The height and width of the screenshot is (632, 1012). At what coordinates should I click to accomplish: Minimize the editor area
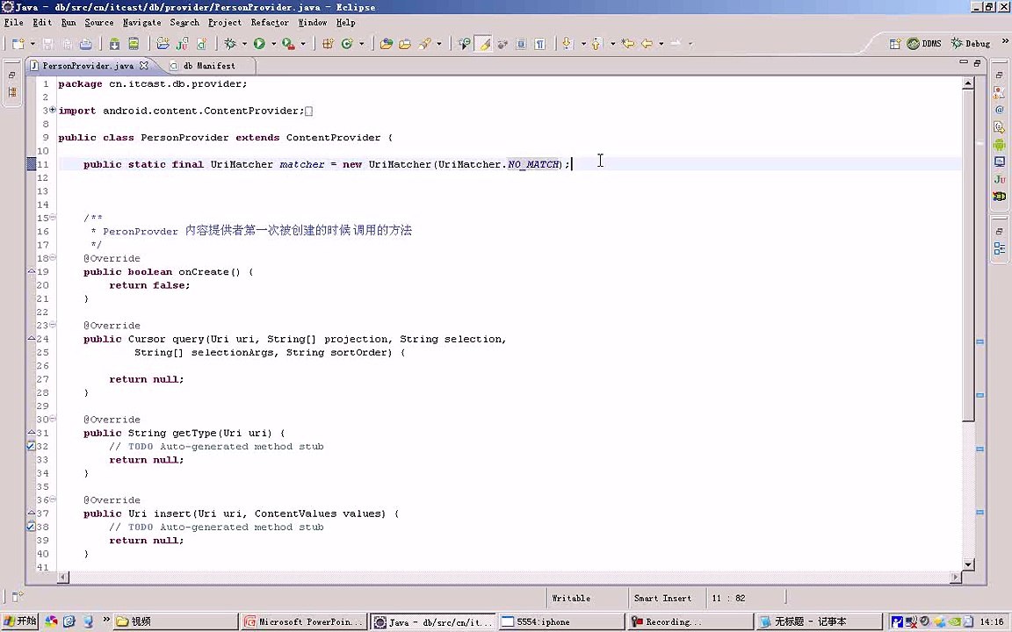click(964, 62)
